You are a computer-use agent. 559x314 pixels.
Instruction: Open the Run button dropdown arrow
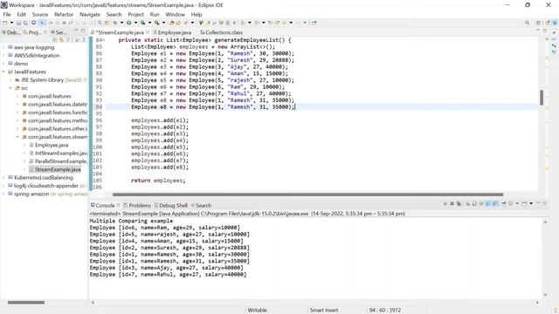coord(135,23)
